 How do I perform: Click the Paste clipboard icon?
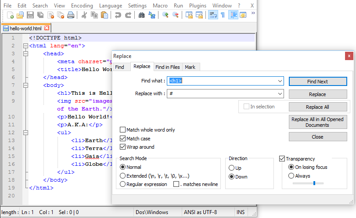point(104,15)
